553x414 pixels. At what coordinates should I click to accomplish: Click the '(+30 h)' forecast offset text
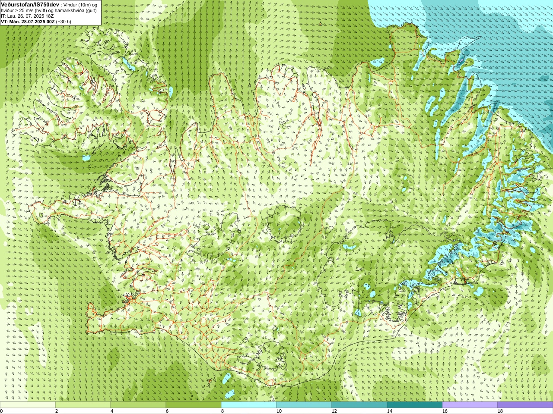64,22
